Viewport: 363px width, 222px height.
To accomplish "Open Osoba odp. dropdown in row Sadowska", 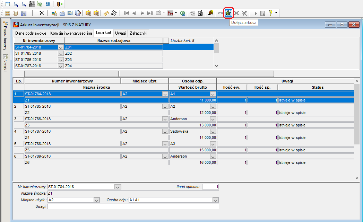I will point(213,131).
